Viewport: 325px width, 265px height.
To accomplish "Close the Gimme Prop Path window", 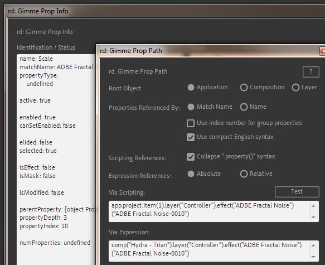I will pyautogui.click(x=323, y=51).
